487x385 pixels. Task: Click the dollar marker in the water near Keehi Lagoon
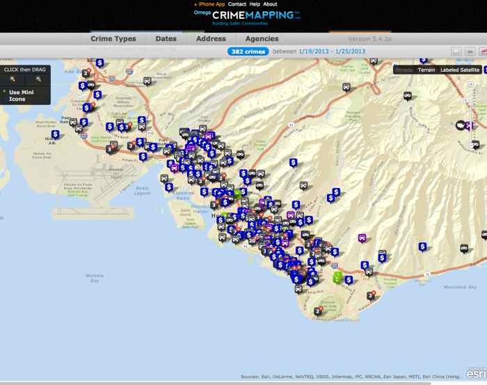169,187
